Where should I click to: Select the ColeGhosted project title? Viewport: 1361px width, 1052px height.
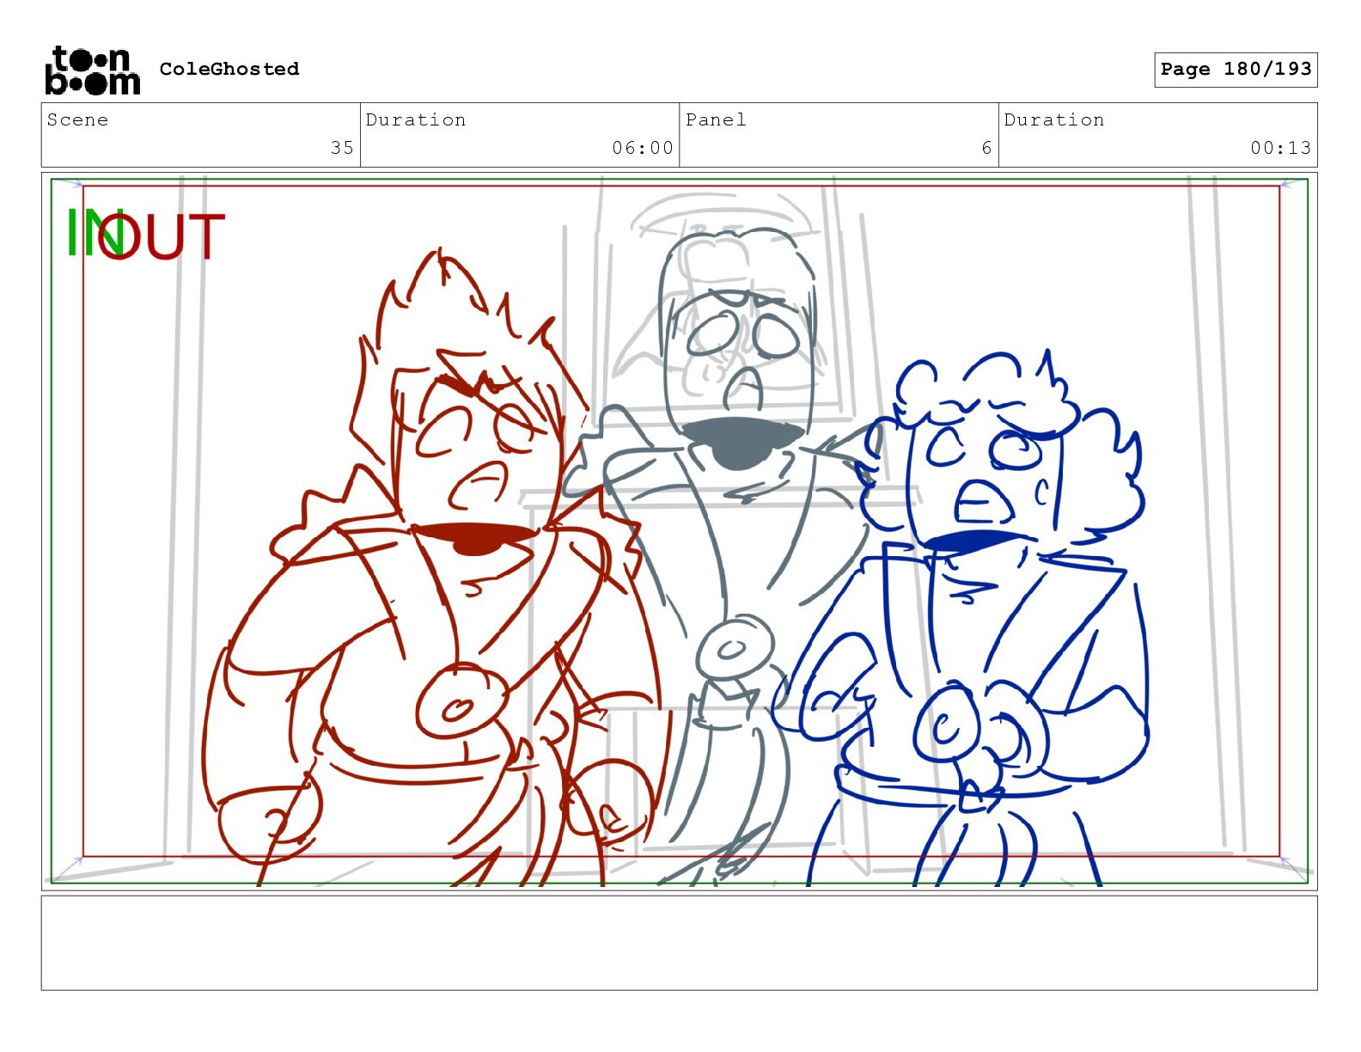pos(229,69)
